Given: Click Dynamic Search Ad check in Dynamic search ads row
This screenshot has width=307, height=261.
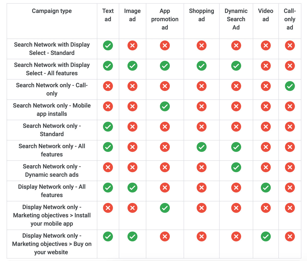Looking at the screenshot, I should click(x=236, y=167).
